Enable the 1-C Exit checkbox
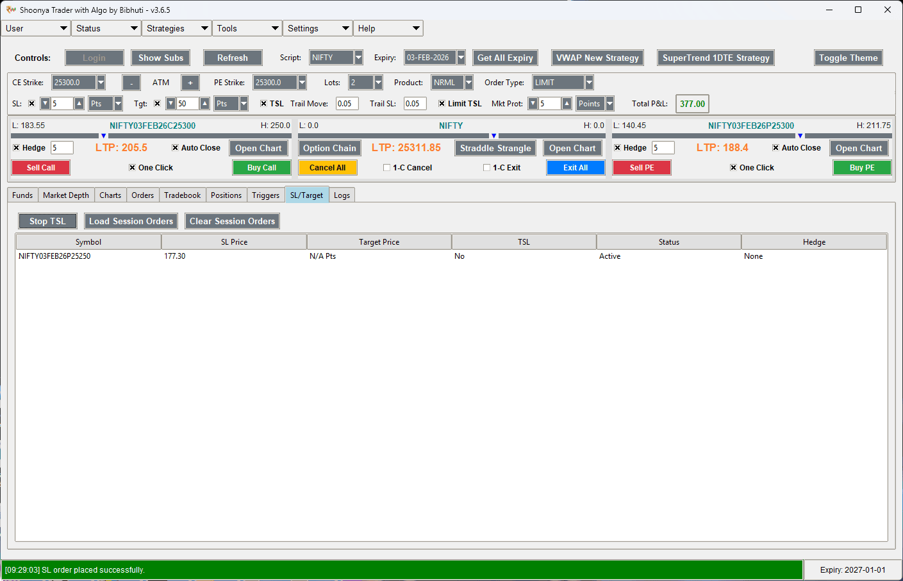Image resolution: width=903 pixels, height=581 pixels. [x=486, y=167]
